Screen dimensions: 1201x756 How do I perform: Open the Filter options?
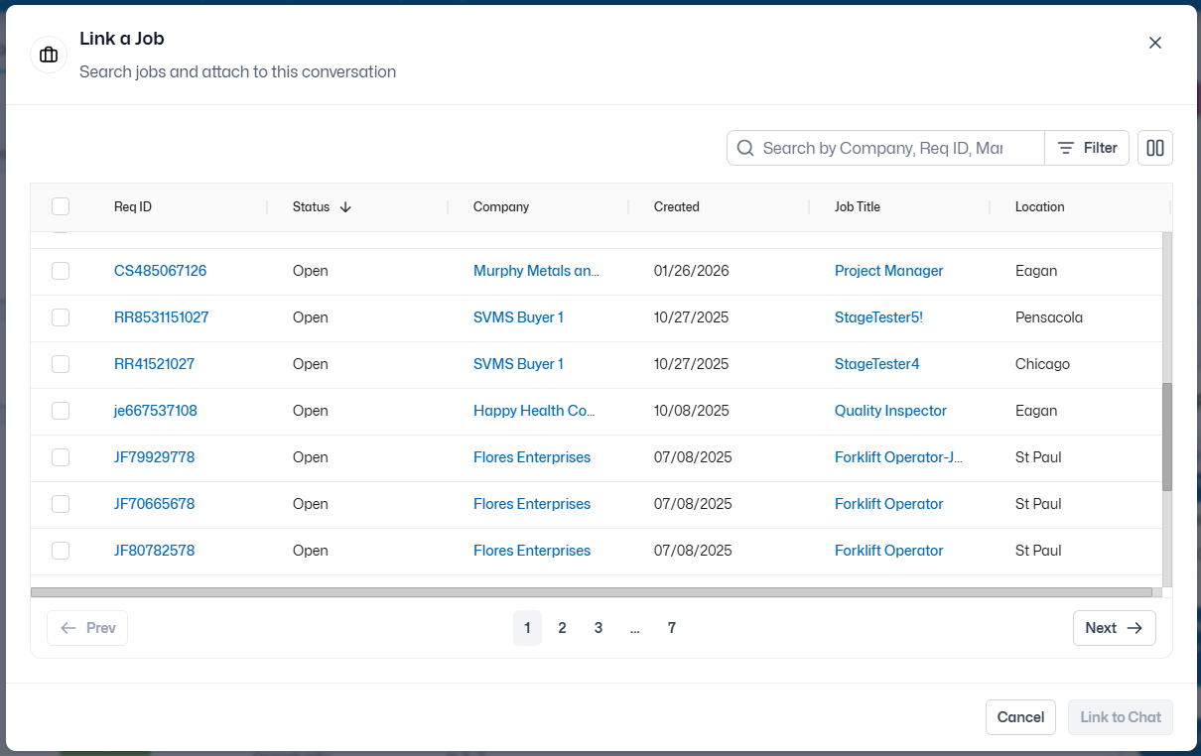(x=1087, y=148)
